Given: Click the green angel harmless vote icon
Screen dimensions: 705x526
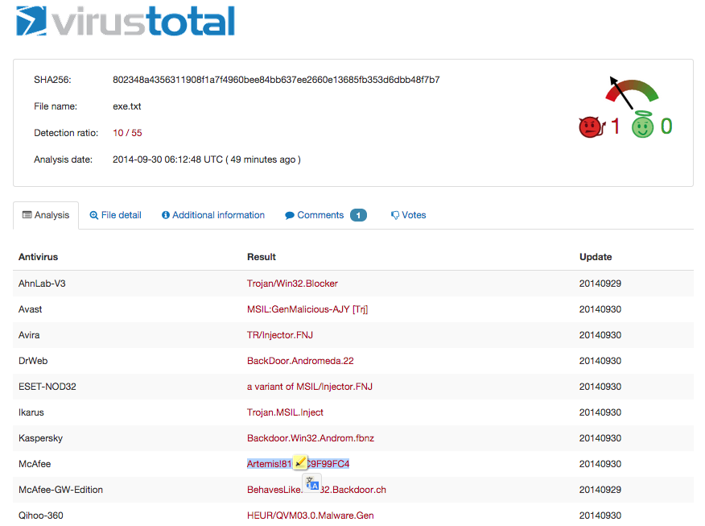Looking at the screenshot, I should (642, 125).
